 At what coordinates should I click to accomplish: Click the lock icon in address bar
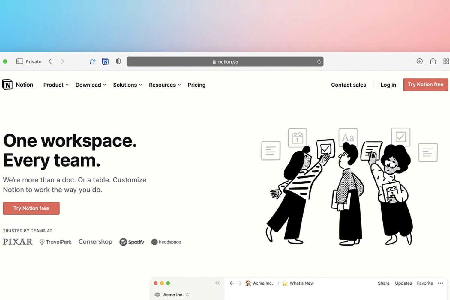pyautogui.click(x=214, y=62)
